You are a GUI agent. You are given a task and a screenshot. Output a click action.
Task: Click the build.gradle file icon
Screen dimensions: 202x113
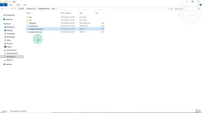pyautogui.click(x=27, y=26)
